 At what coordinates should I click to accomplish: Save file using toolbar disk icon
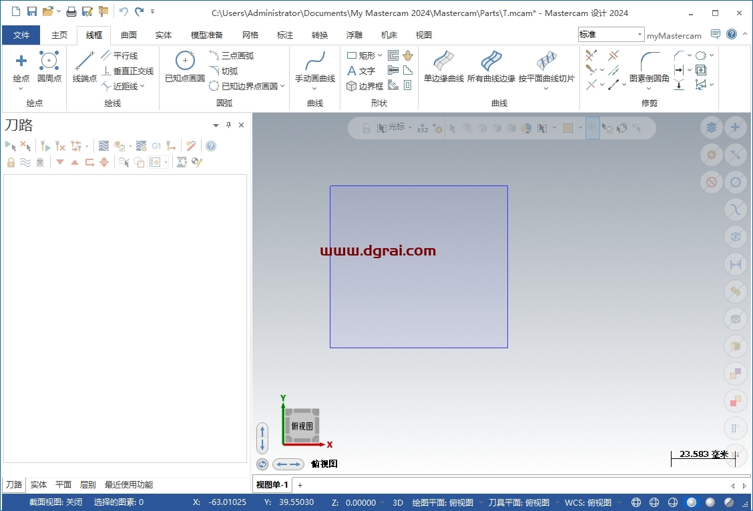31,11
